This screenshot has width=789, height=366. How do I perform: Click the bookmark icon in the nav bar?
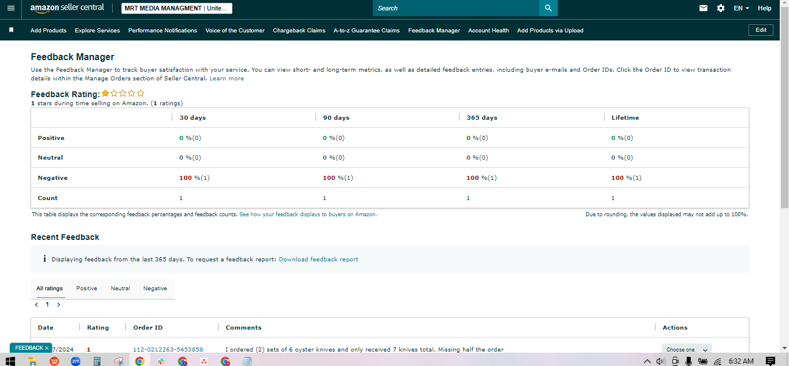click(x=11, y=30)
